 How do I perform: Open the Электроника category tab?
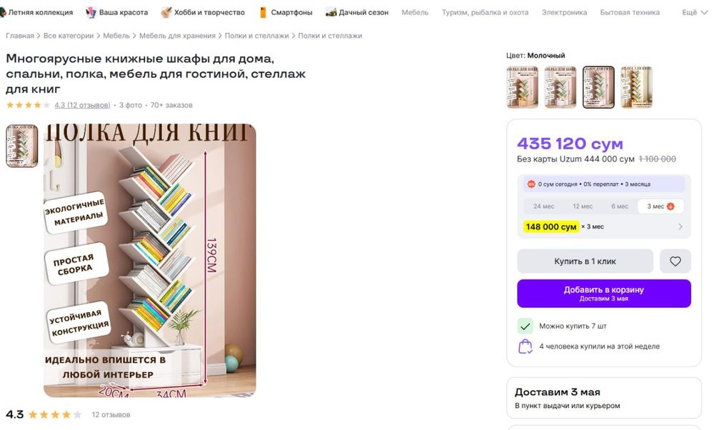pyautogui.click(x=564, y=12)
